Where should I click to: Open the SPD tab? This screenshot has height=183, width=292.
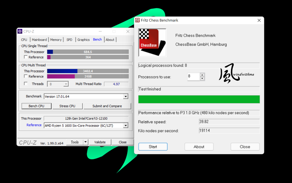69,40
